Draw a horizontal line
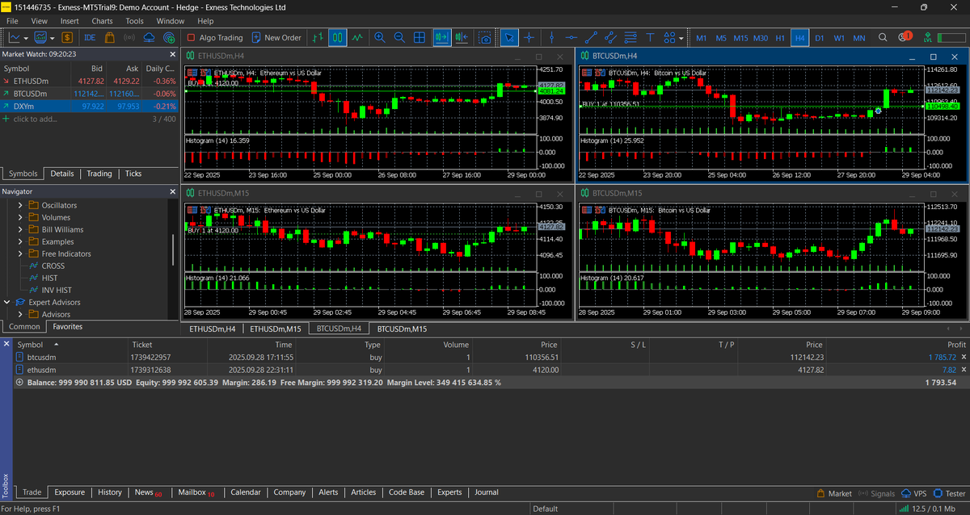This screenshot has height=515, width=970. (x=571, y=37)
